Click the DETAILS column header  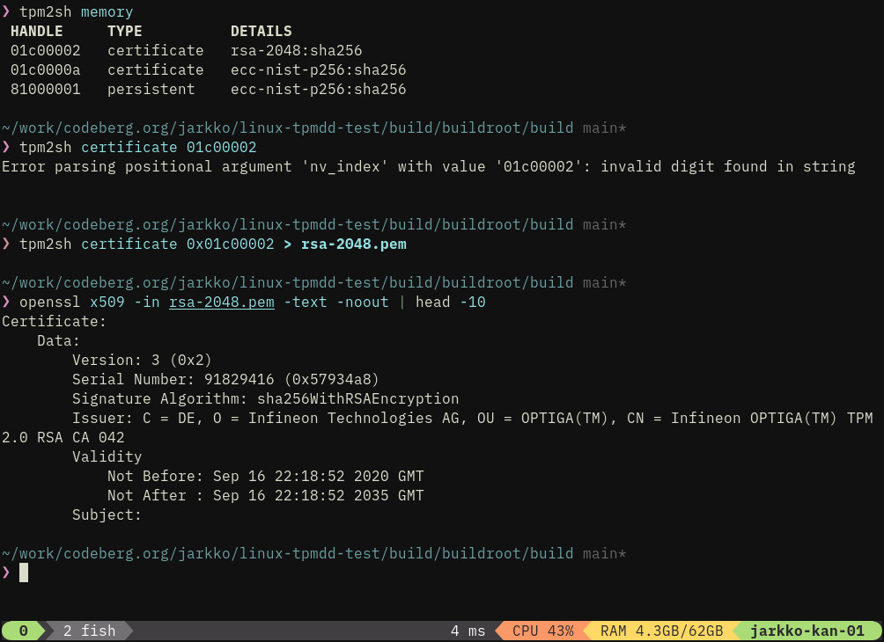coord(262,32)
